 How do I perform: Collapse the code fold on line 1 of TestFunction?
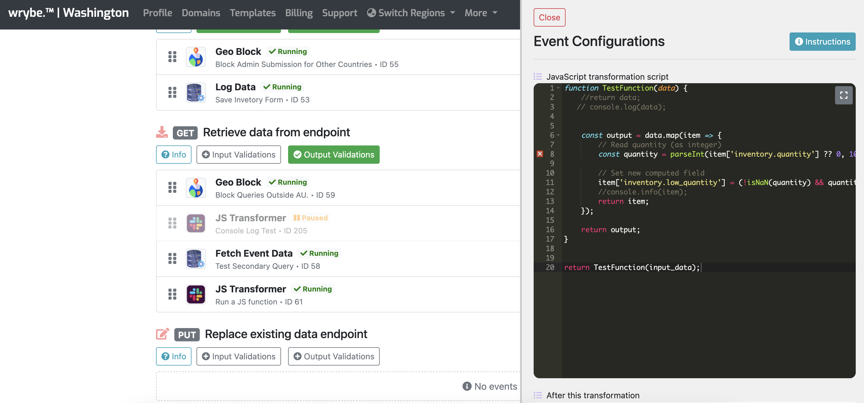pos(558,88)
